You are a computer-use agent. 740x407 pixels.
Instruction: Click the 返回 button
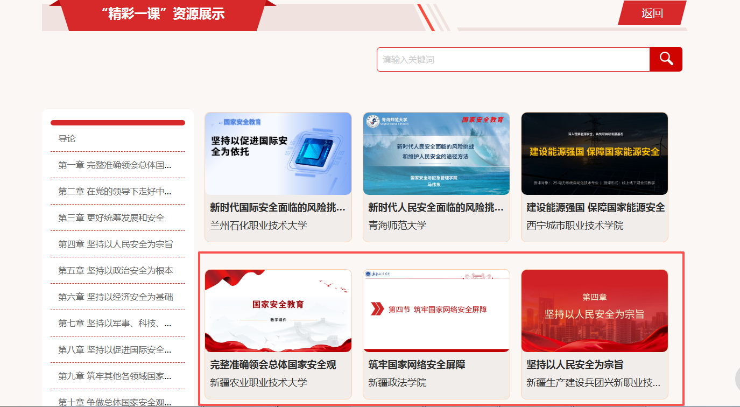[652, 13]
